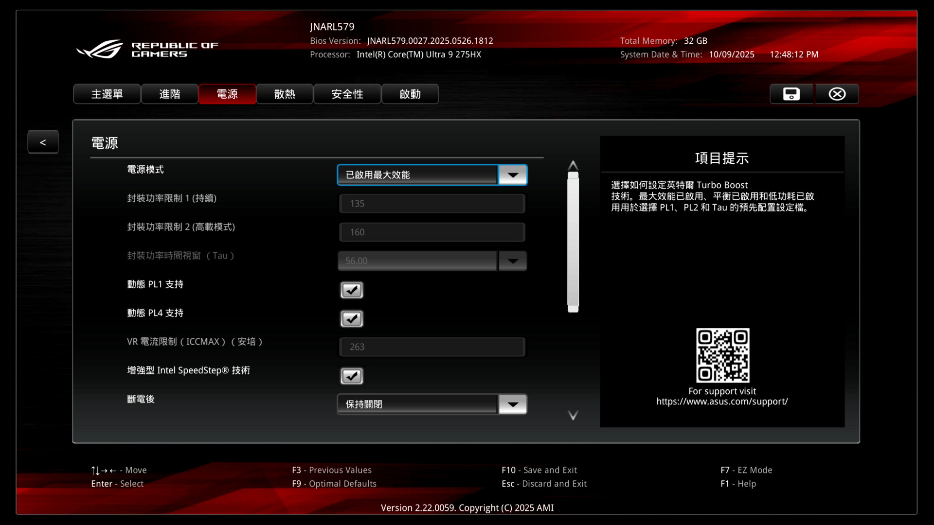Viewport: 934px width, 525px height.
Task: Click the save floppy disk icon
Action: (791, 94)
